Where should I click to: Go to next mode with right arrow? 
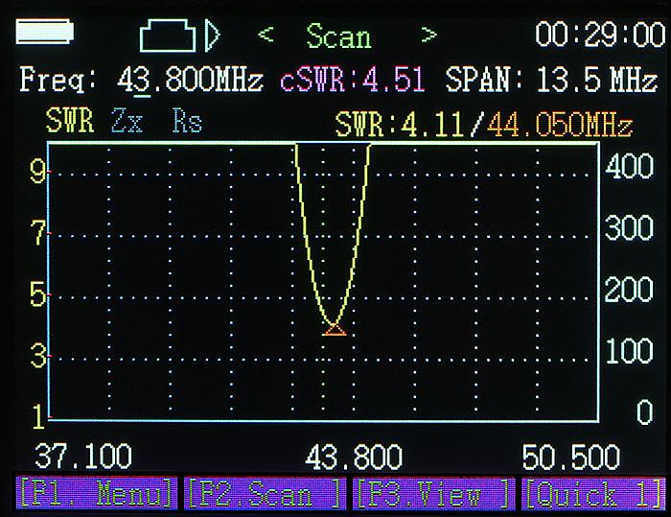(x=428, y=35)
